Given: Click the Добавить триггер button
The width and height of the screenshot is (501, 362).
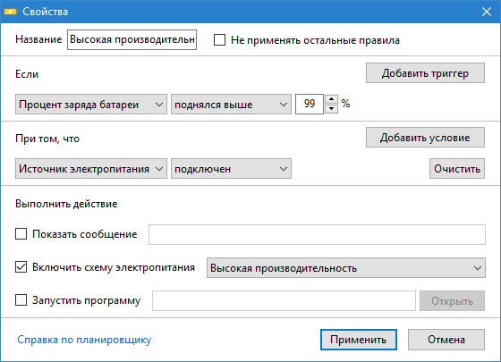Looking at the screenshot, I should pyautogui.click(x=425, y=73).
